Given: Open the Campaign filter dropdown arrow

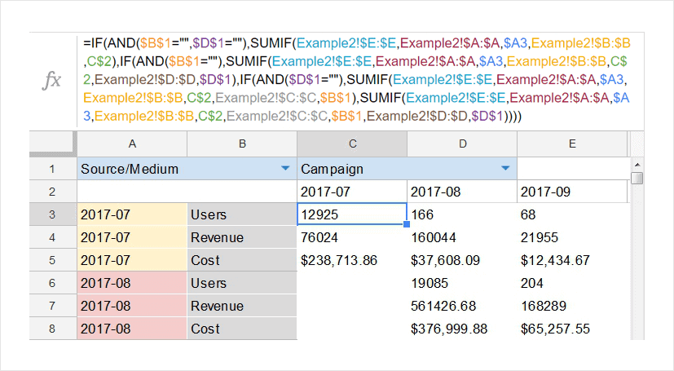Looking at the screenshot, I should pos(505,169).
